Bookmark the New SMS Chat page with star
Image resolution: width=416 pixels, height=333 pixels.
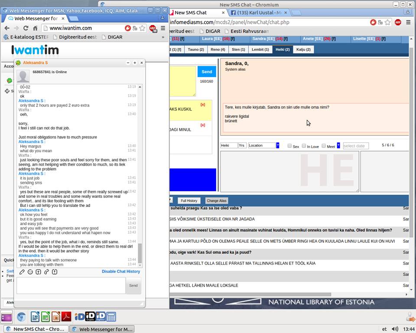[x=387, y=22]
